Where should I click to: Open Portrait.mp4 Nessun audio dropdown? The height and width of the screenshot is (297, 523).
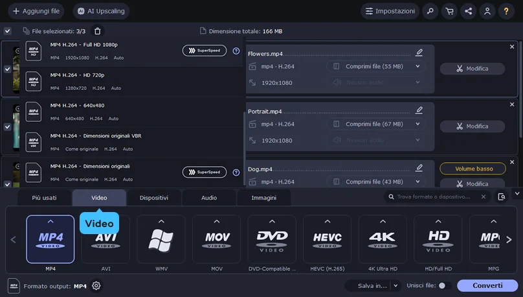click(376, 140)
